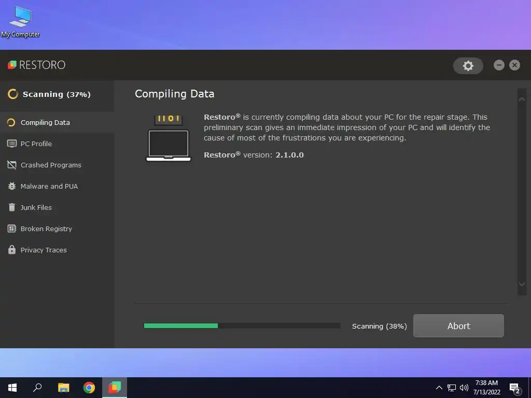The width and height of the screenshot is (531, 398).
Task: Click the PC Profile monitor icon
Action: point(12,144)
